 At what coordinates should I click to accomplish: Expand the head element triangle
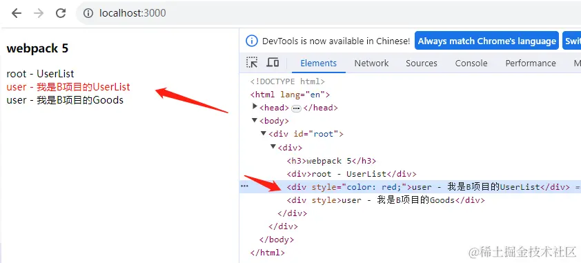(x=255, y=107)
